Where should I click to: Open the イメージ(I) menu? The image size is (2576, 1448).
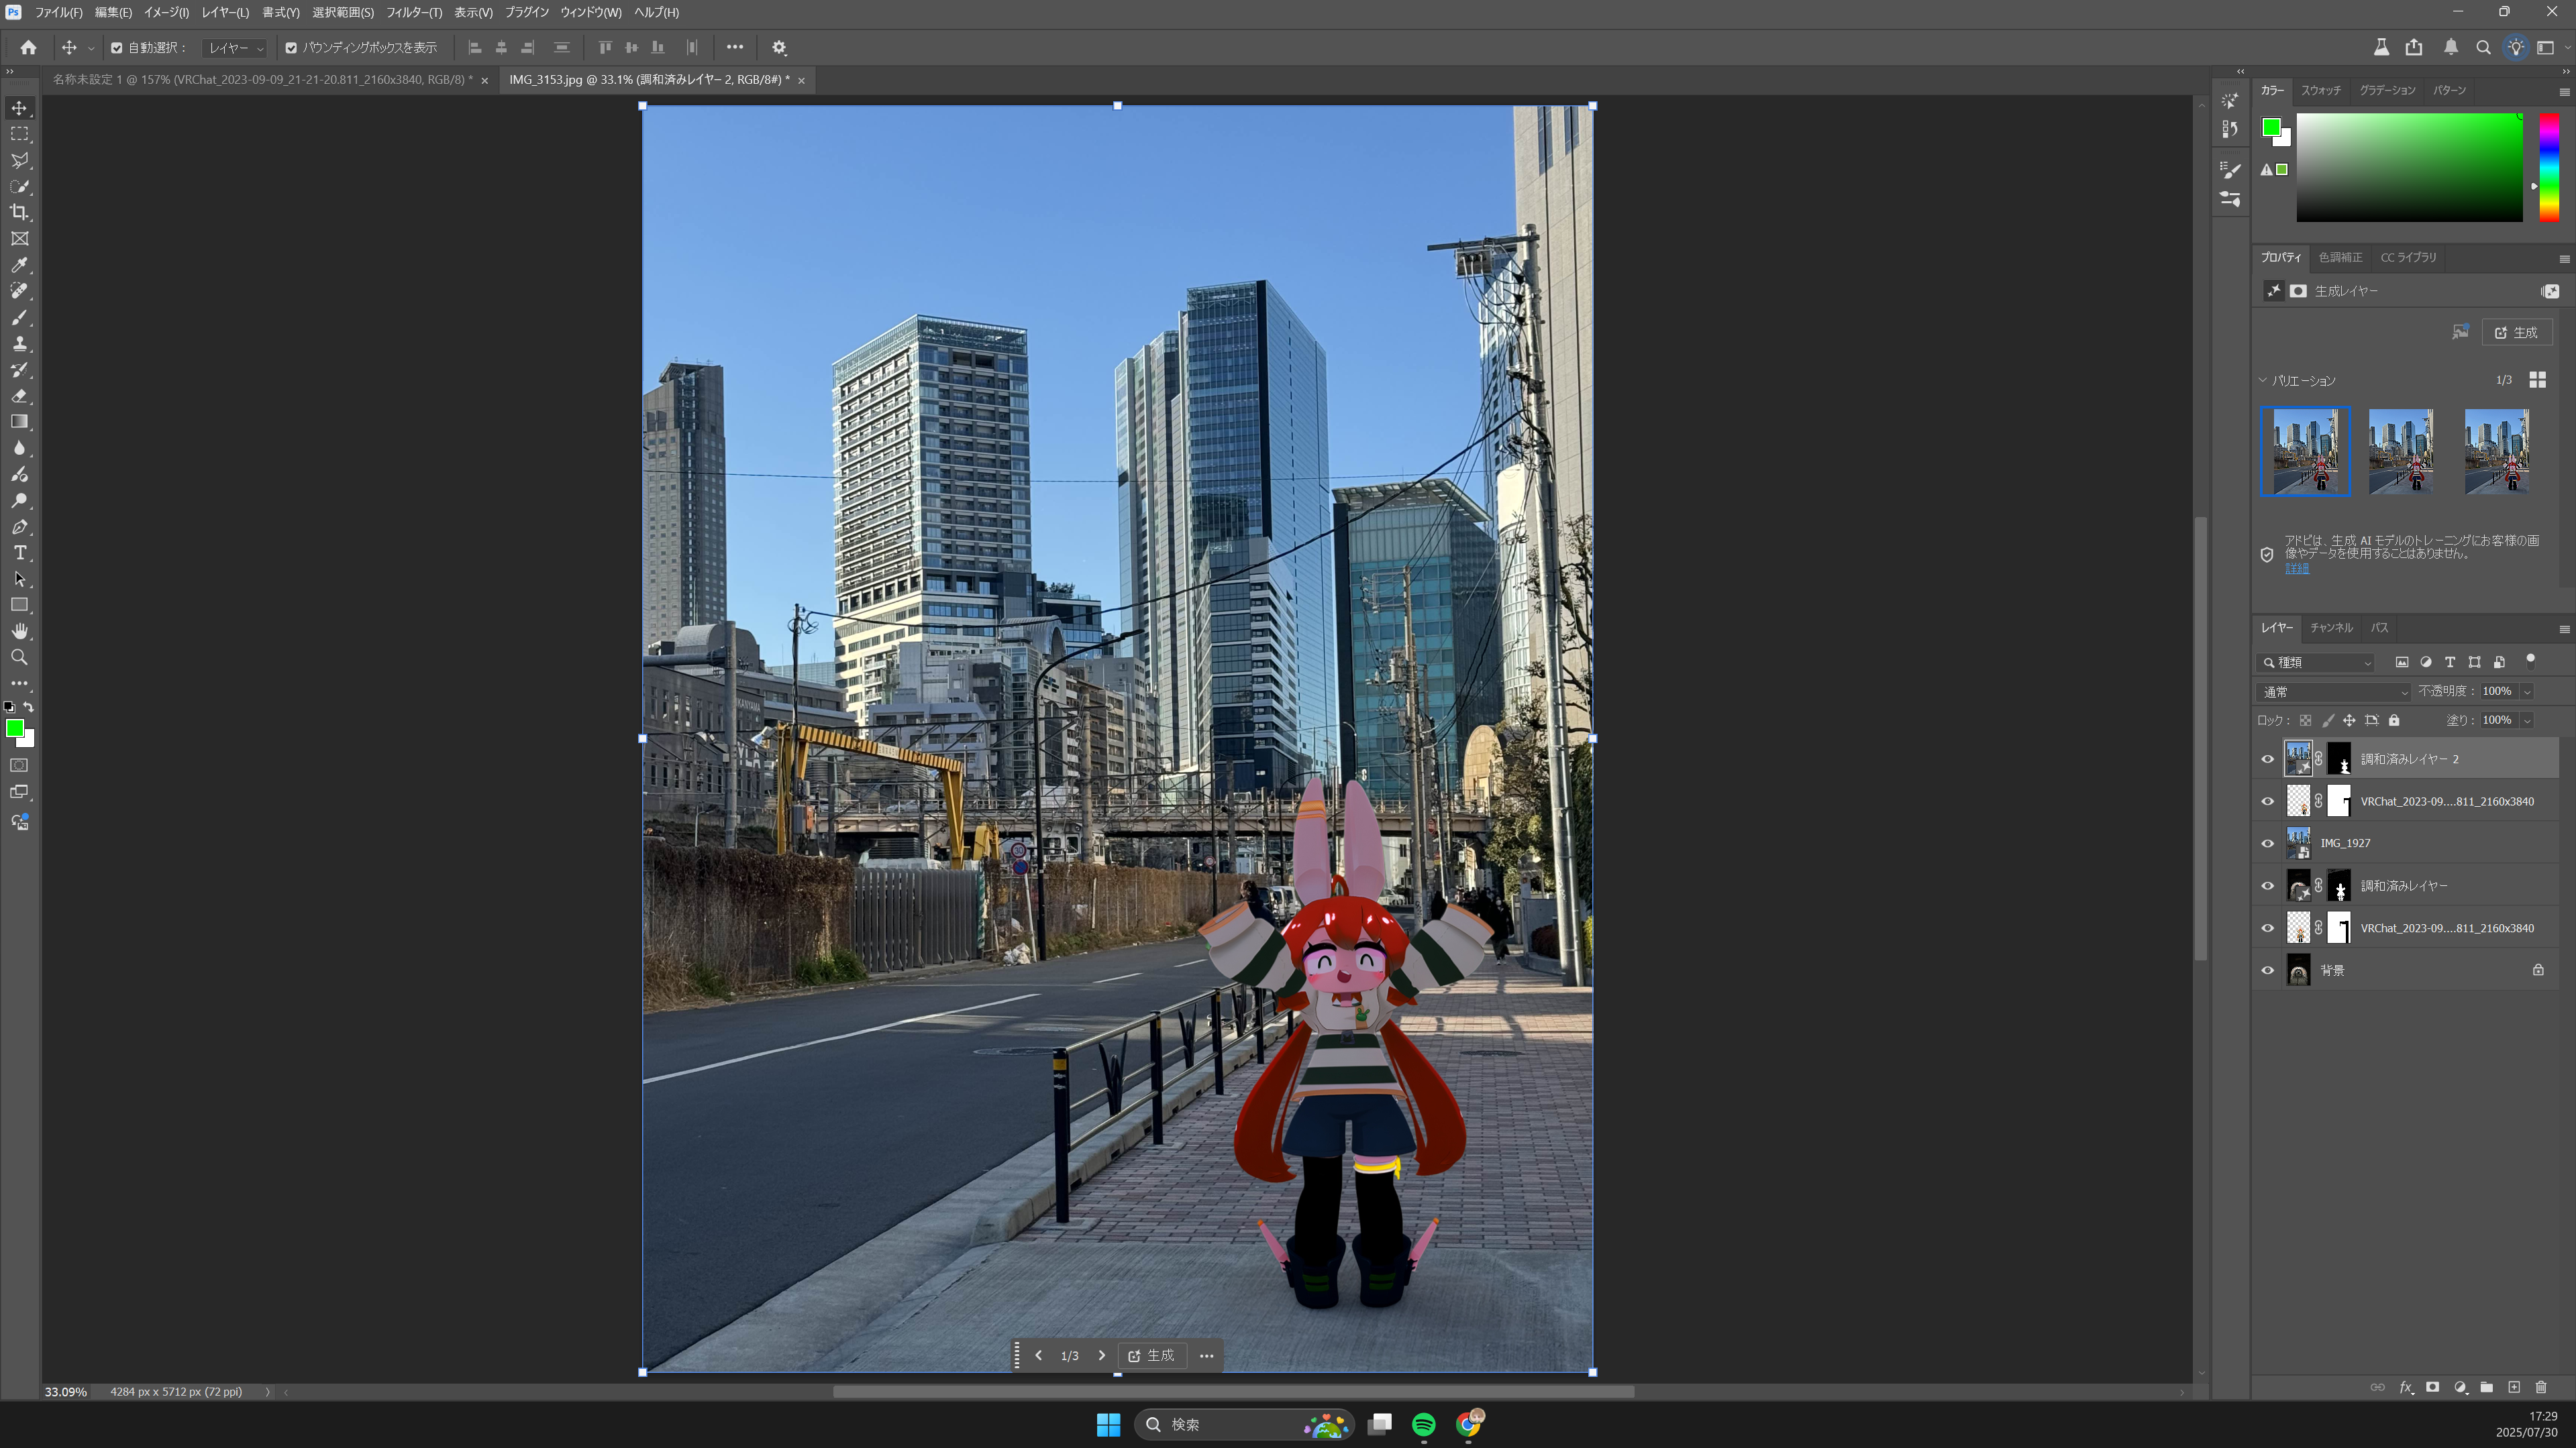[166, 12]
